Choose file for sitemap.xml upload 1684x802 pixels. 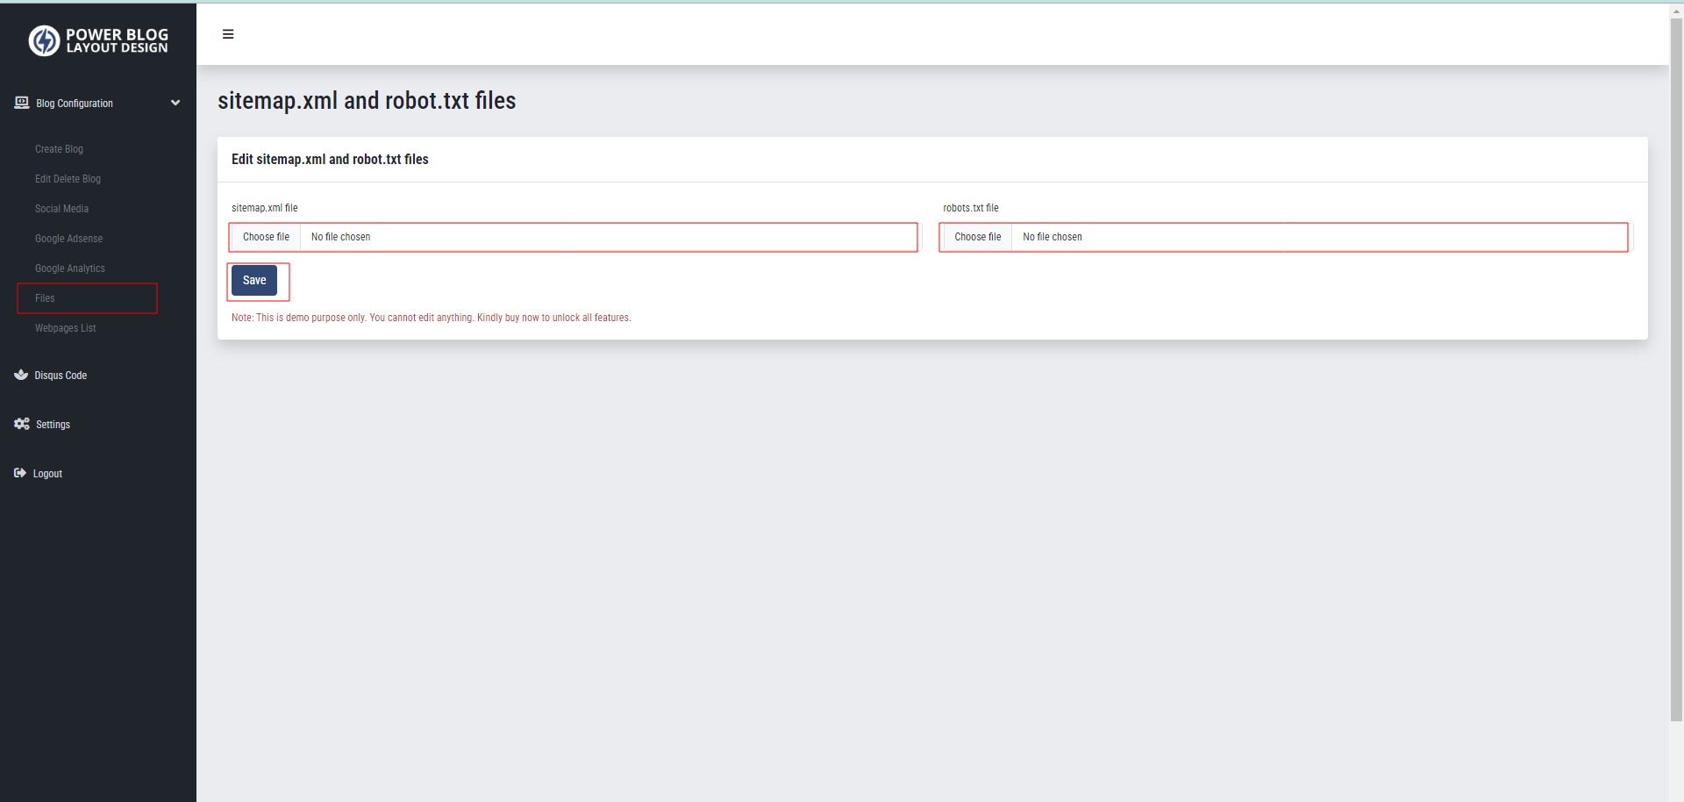click(266, 237)
